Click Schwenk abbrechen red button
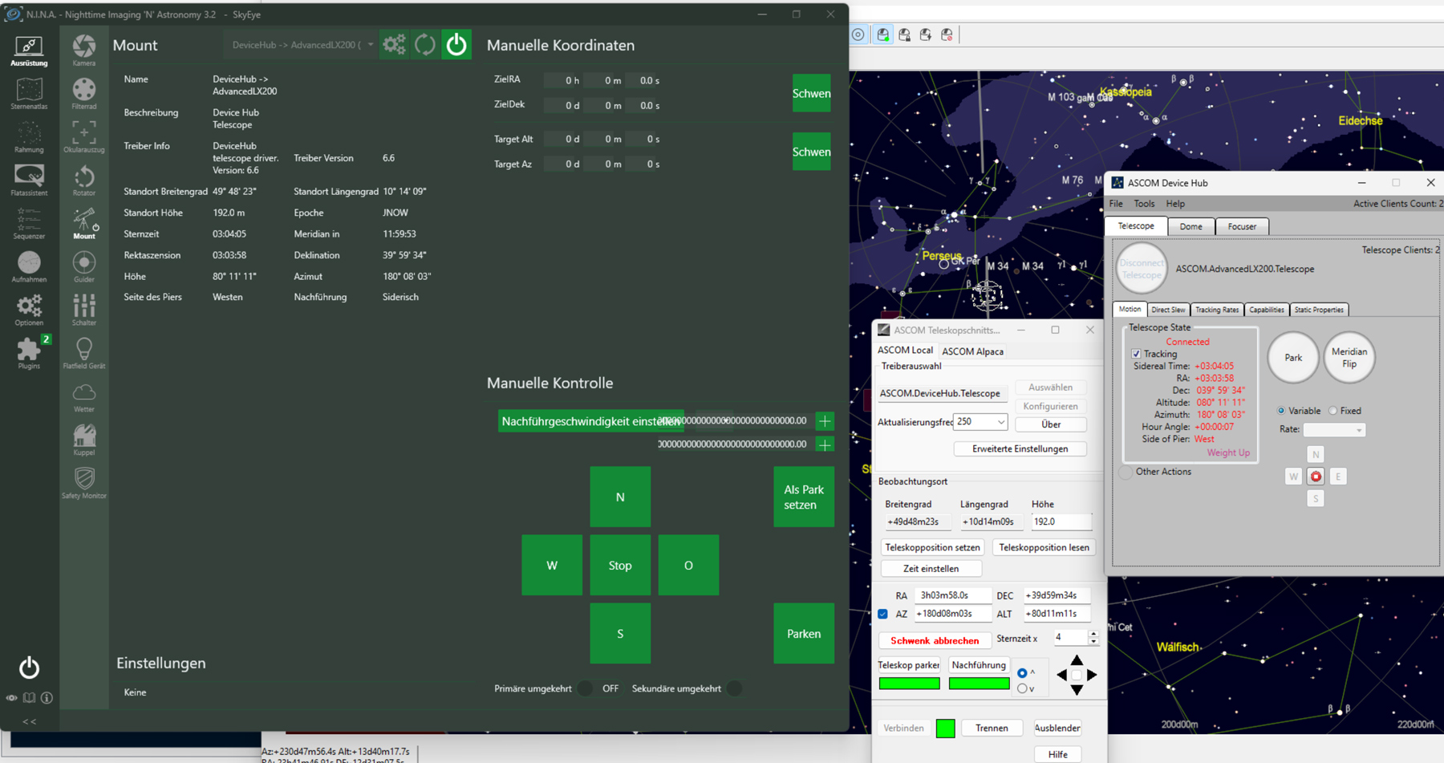Image resolution: width=1444 pixels, height=763 pixels. coord(935,640)
